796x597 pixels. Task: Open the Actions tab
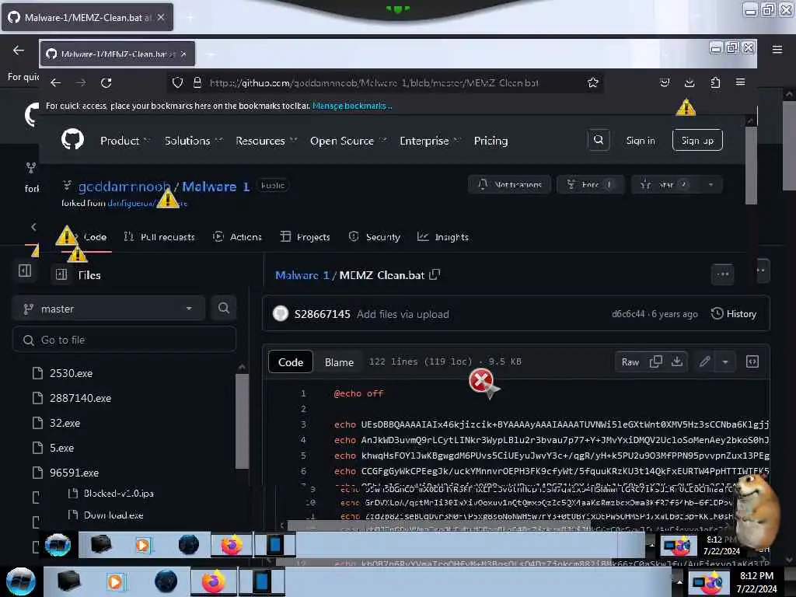tap(238, 236)
